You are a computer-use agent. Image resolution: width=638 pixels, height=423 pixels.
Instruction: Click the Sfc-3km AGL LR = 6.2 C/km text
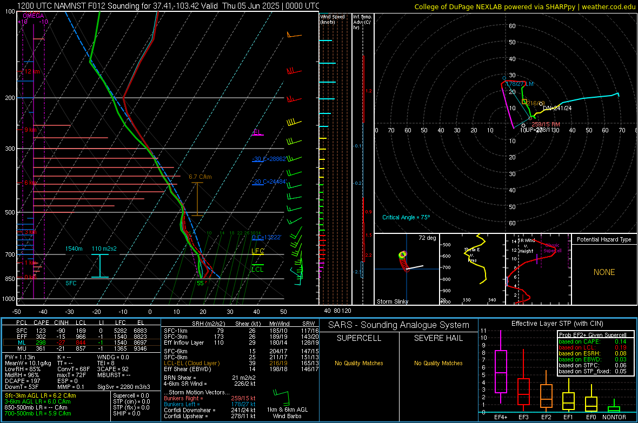click(41, 395)
